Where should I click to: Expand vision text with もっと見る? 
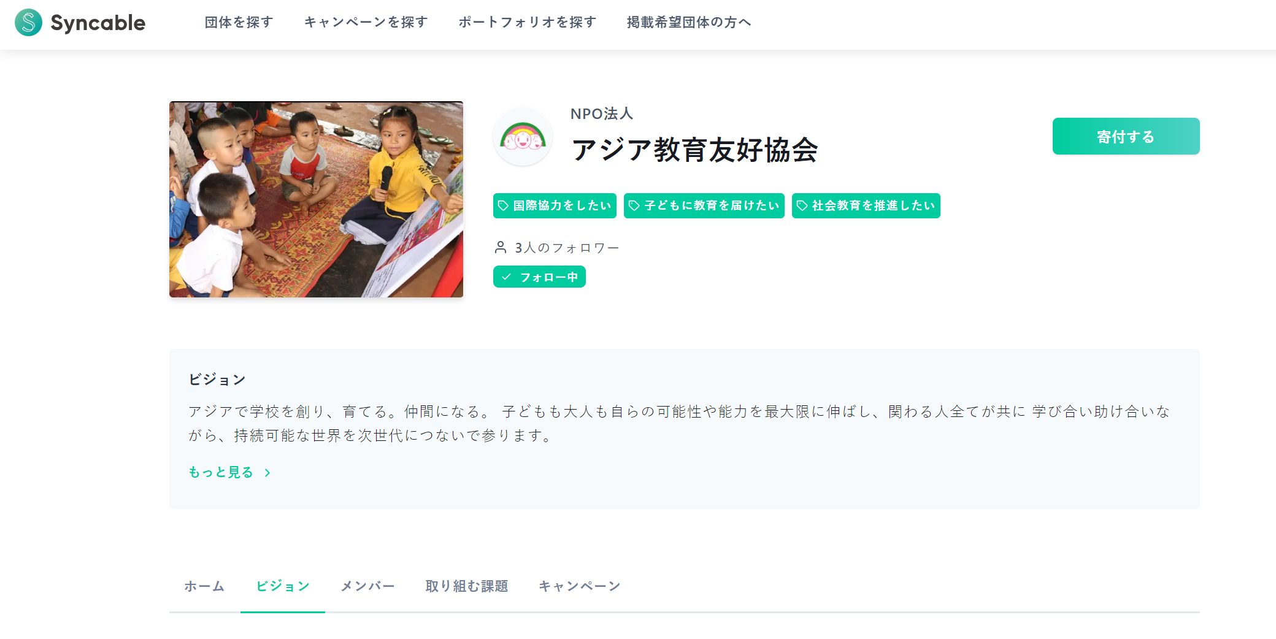221,472
